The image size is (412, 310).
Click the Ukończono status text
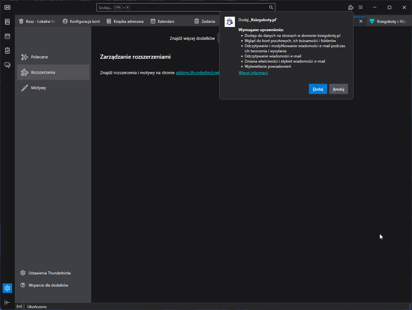pyautogui.click(x=37, y=306)
